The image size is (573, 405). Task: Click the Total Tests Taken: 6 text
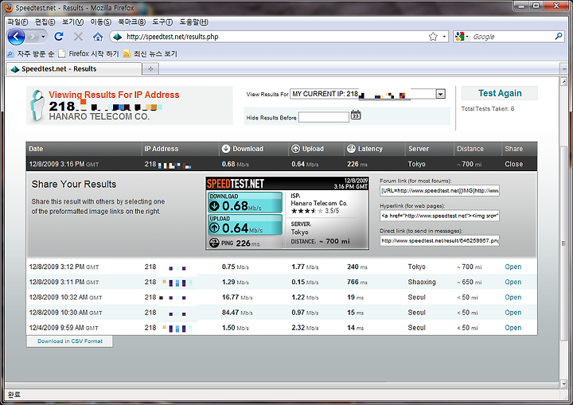click(488, 108)
